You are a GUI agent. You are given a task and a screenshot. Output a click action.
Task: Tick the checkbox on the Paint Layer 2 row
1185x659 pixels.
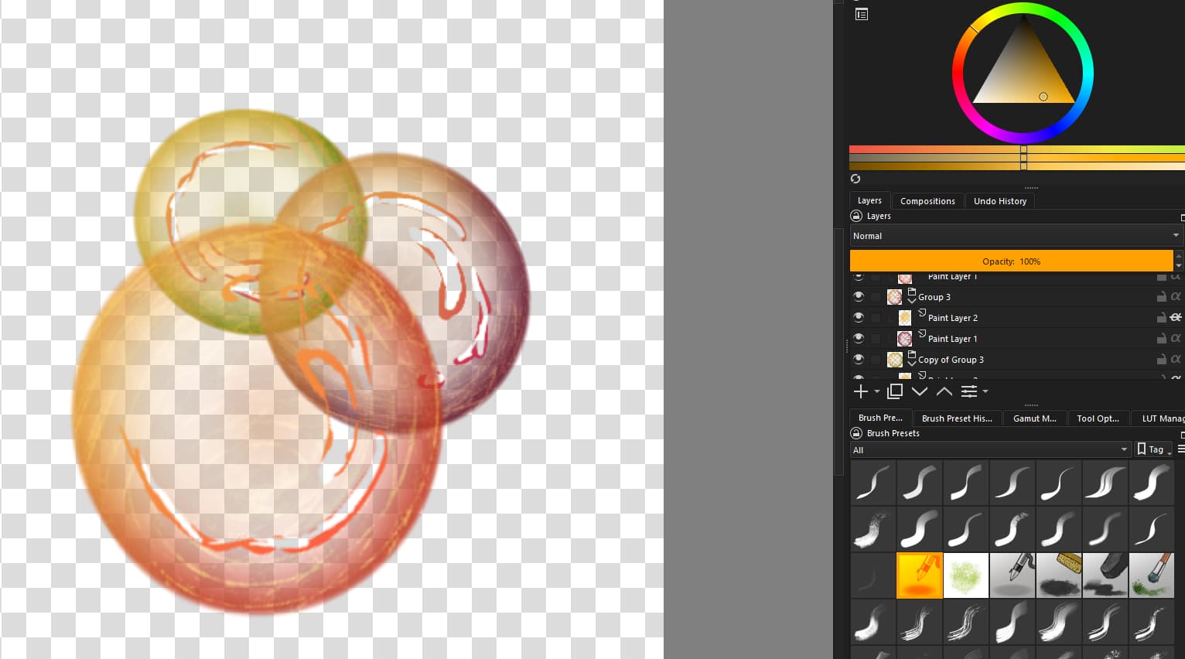coord(876,318)
